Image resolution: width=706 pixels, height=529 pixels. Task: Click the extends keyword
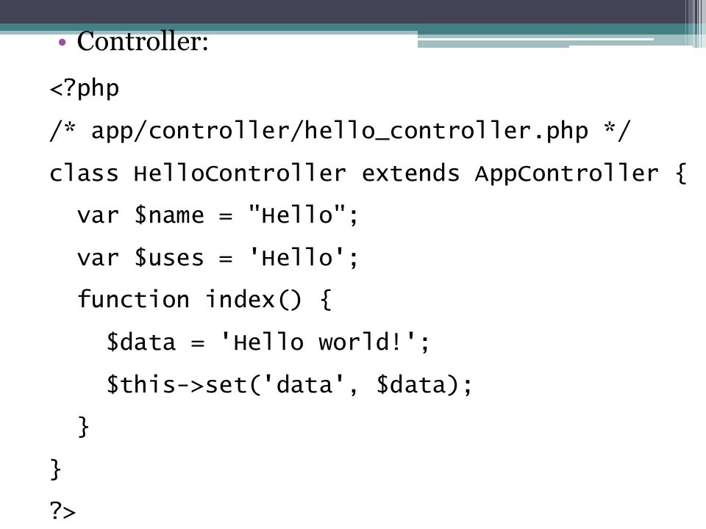410,173
